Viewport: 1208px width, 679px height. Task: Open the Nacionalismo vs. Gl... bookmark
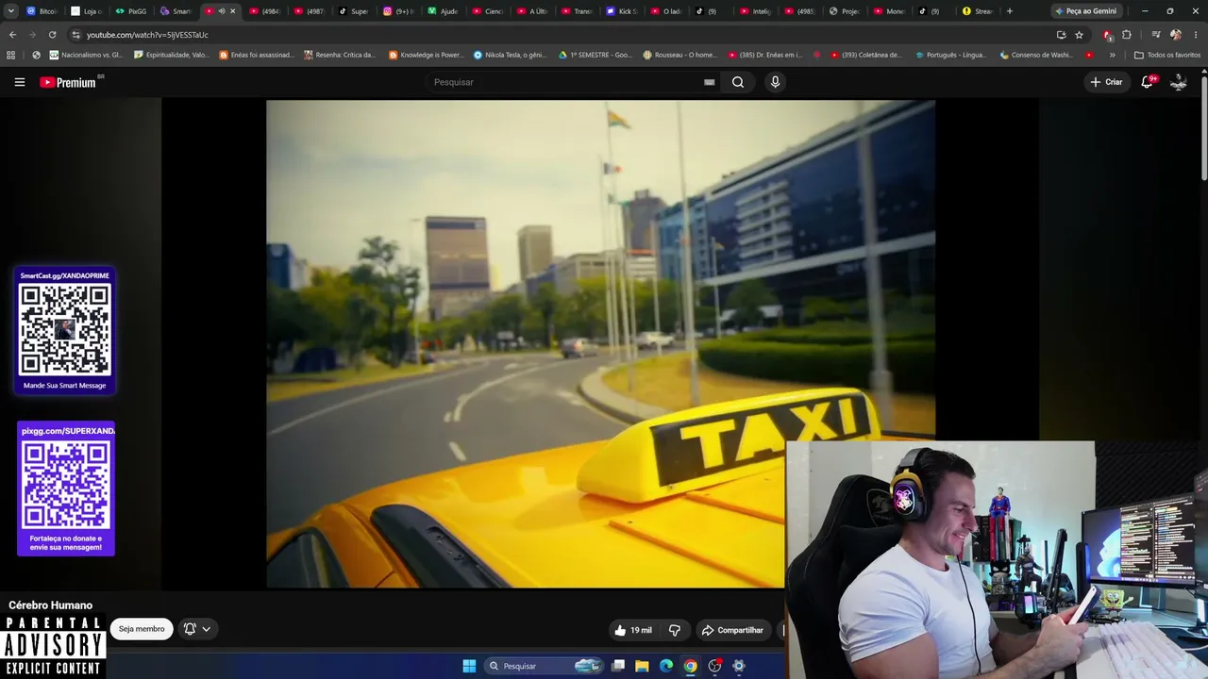tap(86, 55)
